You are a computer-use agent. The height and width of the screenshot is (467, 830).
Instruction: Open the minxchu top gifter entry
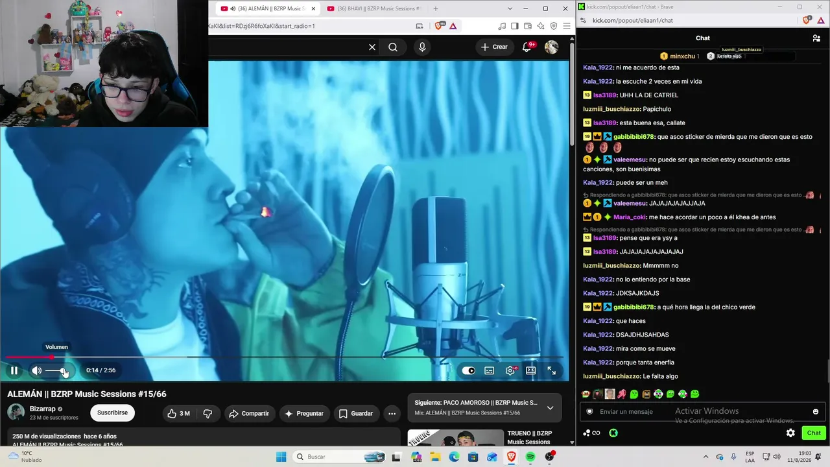[680, 56]
